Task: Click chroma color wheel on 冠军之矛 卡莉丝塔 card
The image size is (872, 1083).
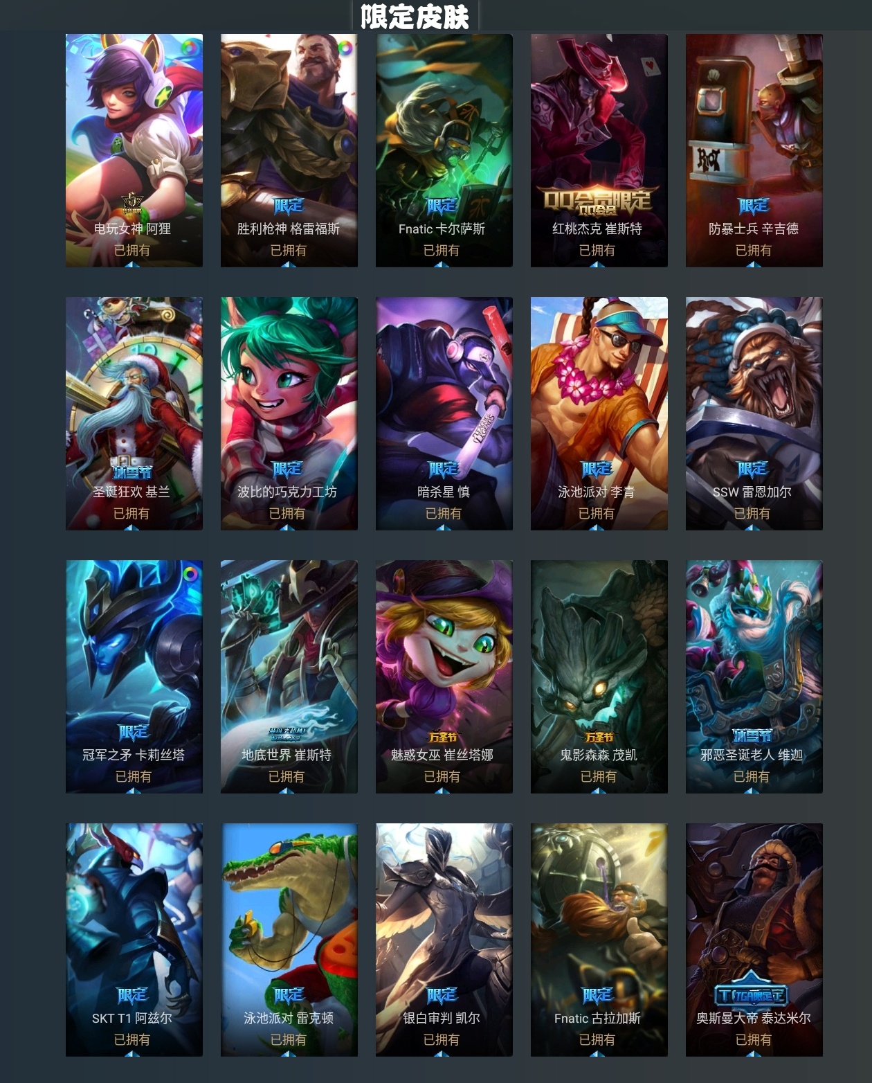Action: coord(190,575)
